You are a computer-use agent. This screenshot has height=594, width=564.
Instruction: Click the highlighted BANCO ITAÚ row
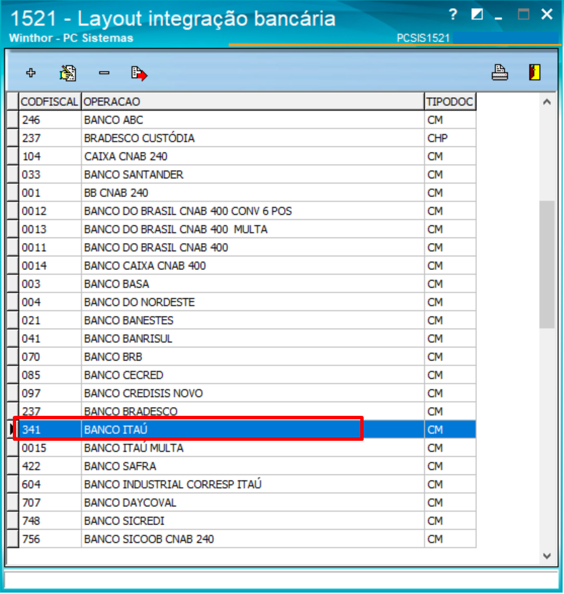241,429
